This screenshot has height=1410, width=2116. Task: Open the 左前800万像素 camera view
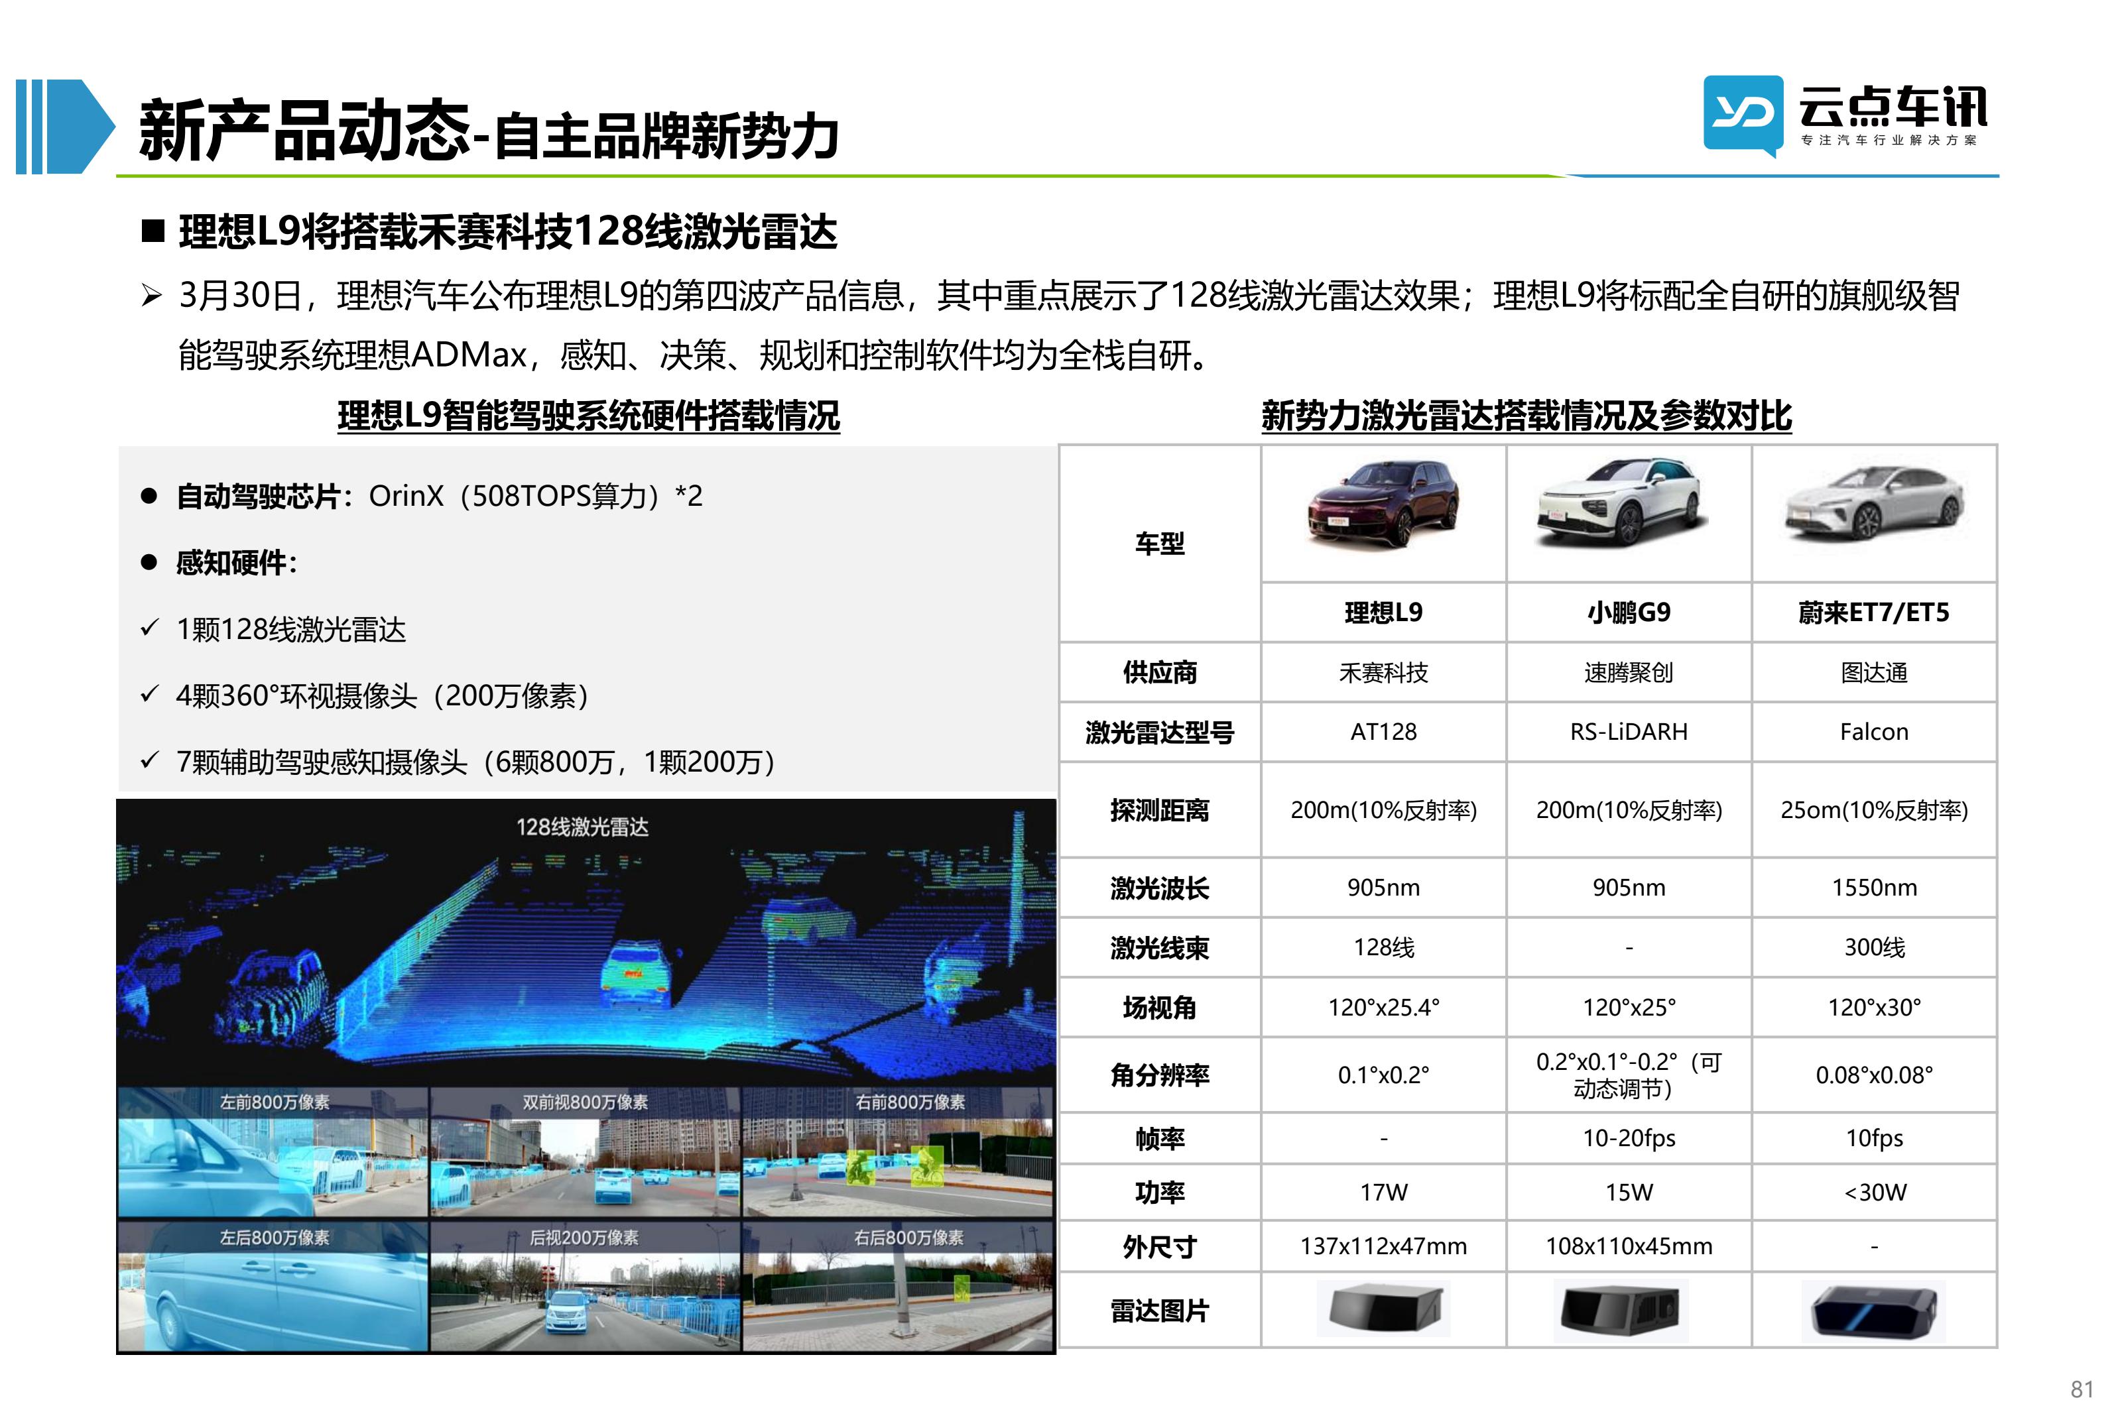coord(273,1152)
